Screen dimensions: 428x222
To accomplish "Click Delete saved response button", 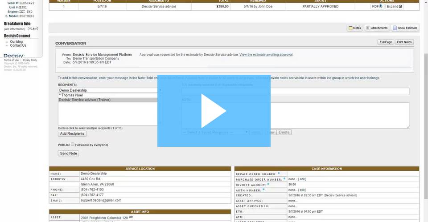I will coord(284,133).
